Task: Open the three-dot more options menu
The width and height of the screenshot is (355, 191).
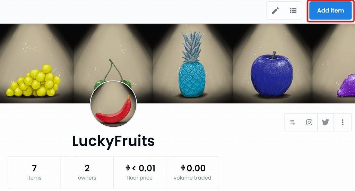Action: click(x=343, y=122)
